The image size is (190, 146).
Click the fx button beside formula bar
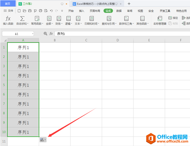(x=51, y=34)
